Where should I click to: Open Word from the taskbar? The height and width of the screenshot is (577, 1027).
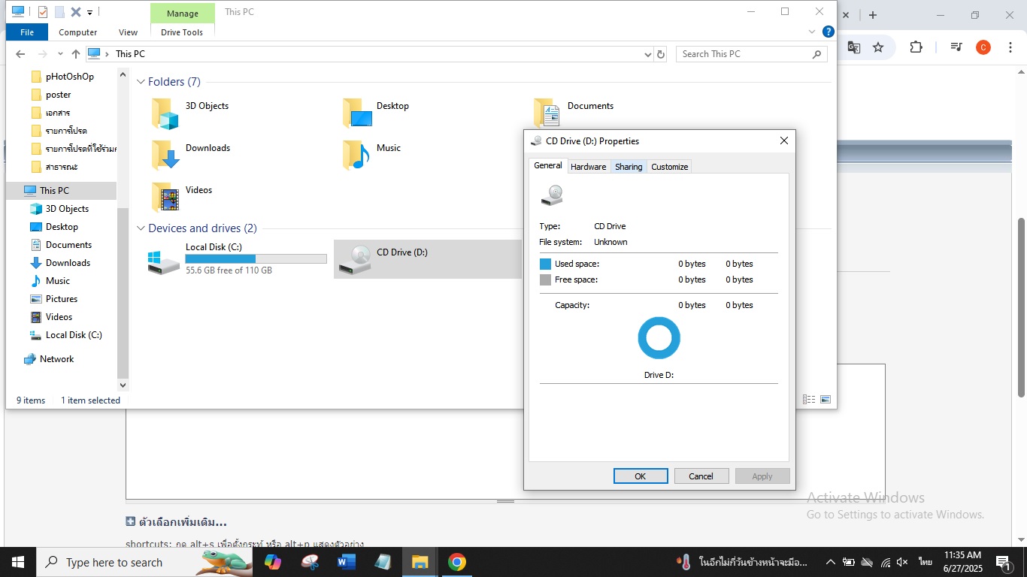pos(346,562)
